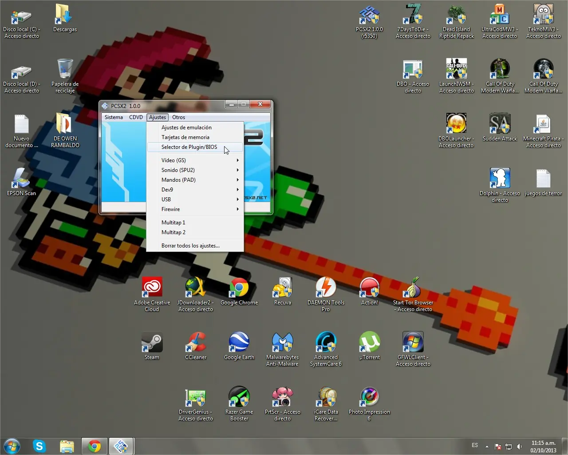This screenshot has width=568, height=455.
Task: Expand the Sonido (SPU2) submenu
Action: click(195, 170)
